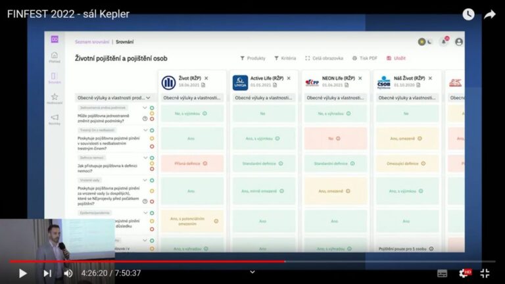
Task: Add video to Watch later
Action: coord(468,14)
